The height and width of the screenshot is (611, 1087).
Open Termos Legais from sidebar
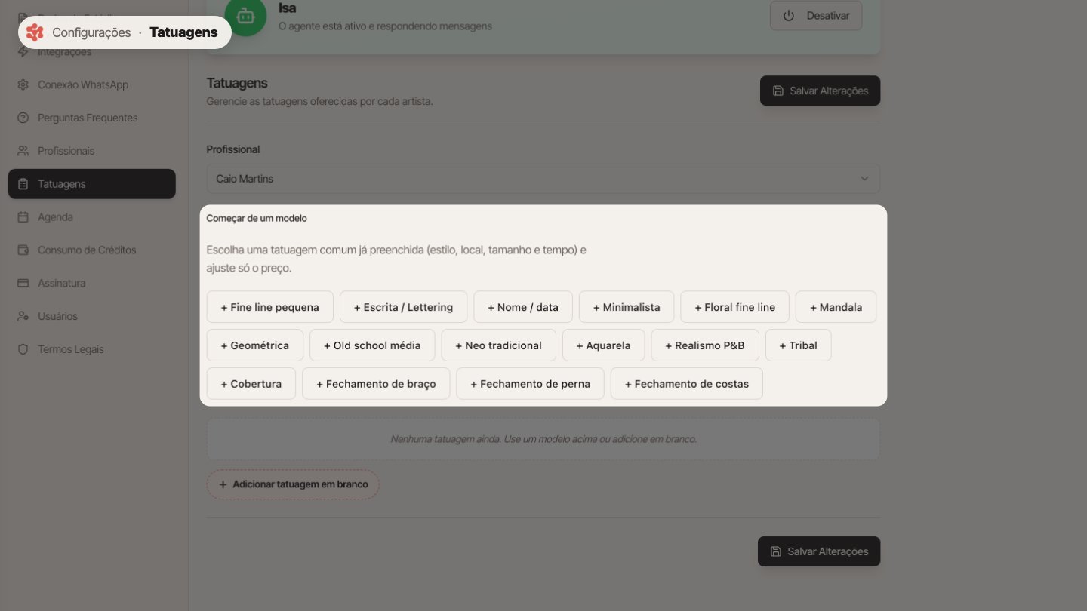(91, 350)
